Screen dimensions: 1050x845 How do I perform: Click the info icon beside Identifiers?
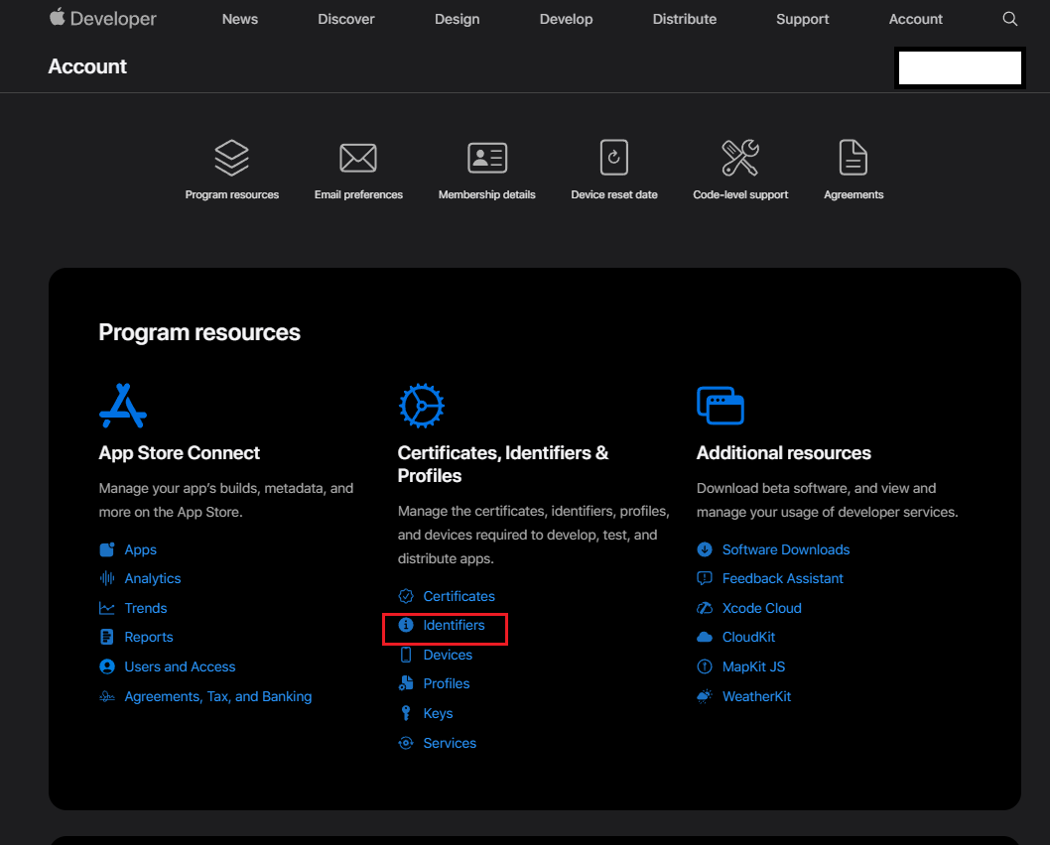click(x=406, y=625)
